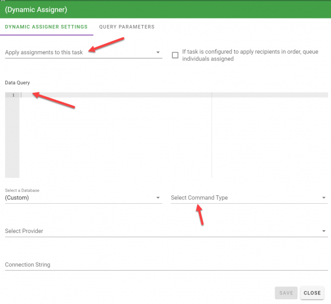Click line number 1 in the editor gutter

pos(13,95)
